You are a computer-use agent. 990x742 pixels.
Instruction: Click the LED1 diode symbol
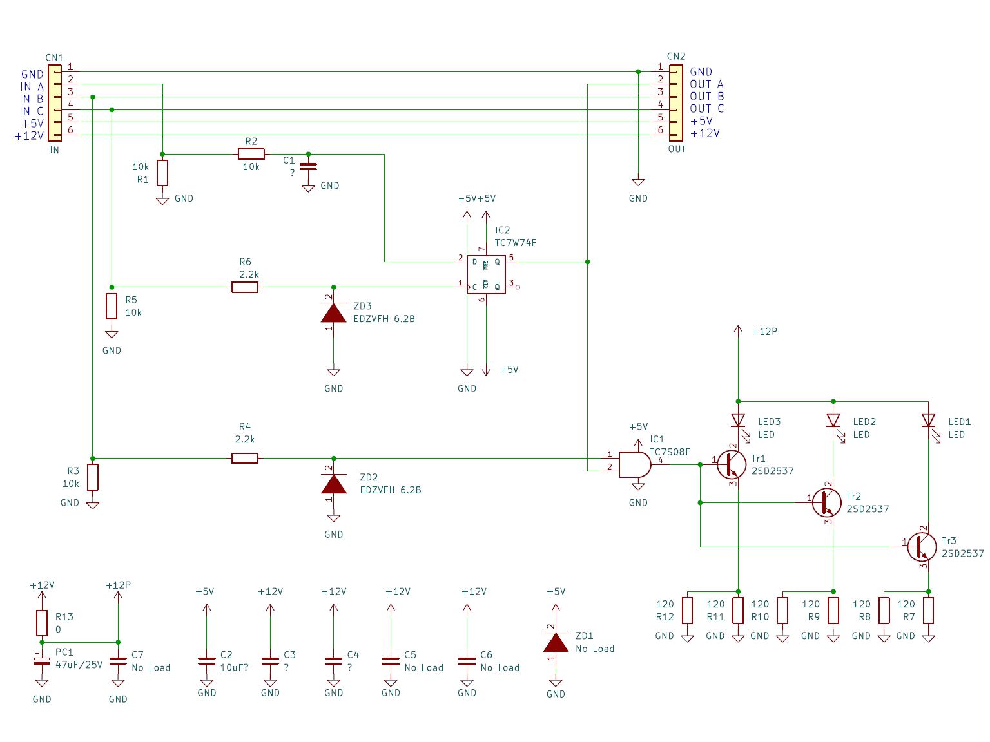click(928, 421)
